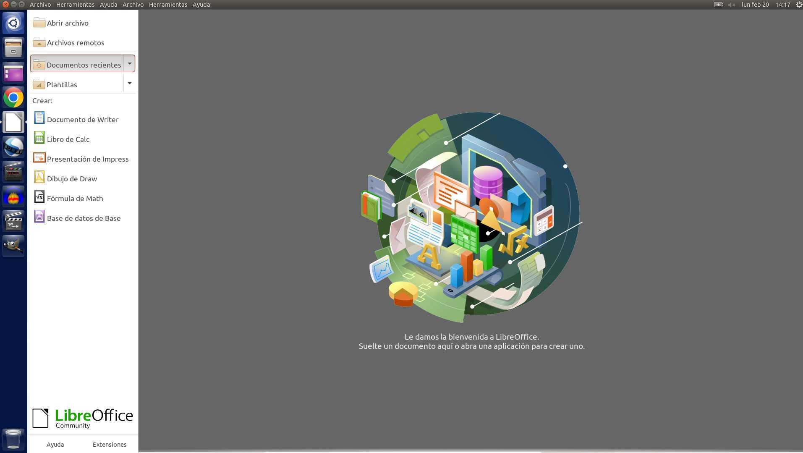Click the muted volume indicator
The width and height of the screenshot is (803, 453).
click(x=732, y=5)
